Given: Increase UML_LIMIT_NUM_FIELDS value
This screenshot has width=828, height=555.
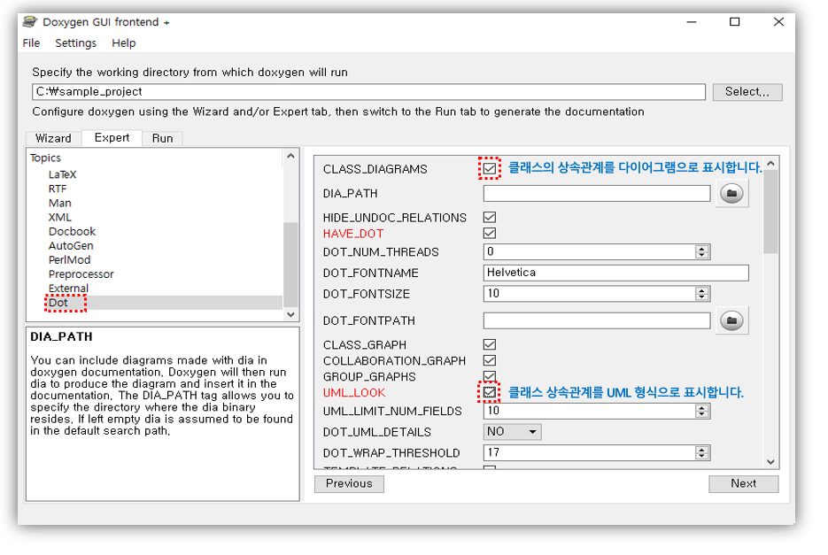Looking at the screenshot, I should [x=701, y=407].
